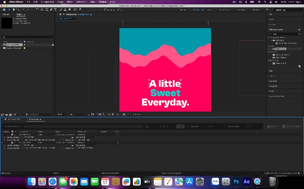The image size is (304, 189).
Task: Click the Render button
Action: pos(272,126)
